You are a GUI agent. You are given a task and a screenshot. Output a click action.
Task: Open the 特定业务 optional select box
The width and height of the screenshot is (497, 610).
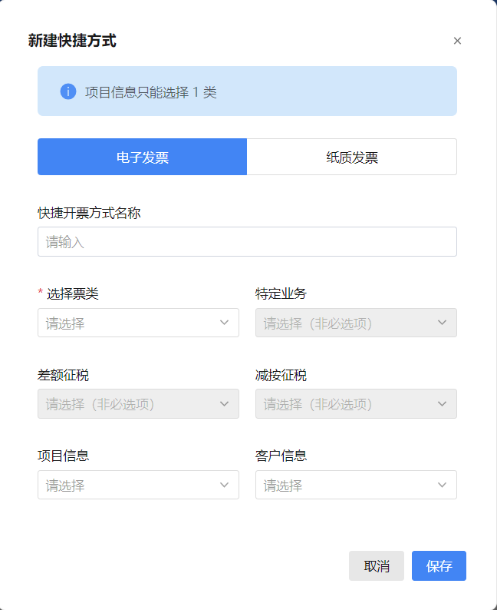tap(356, 323)
